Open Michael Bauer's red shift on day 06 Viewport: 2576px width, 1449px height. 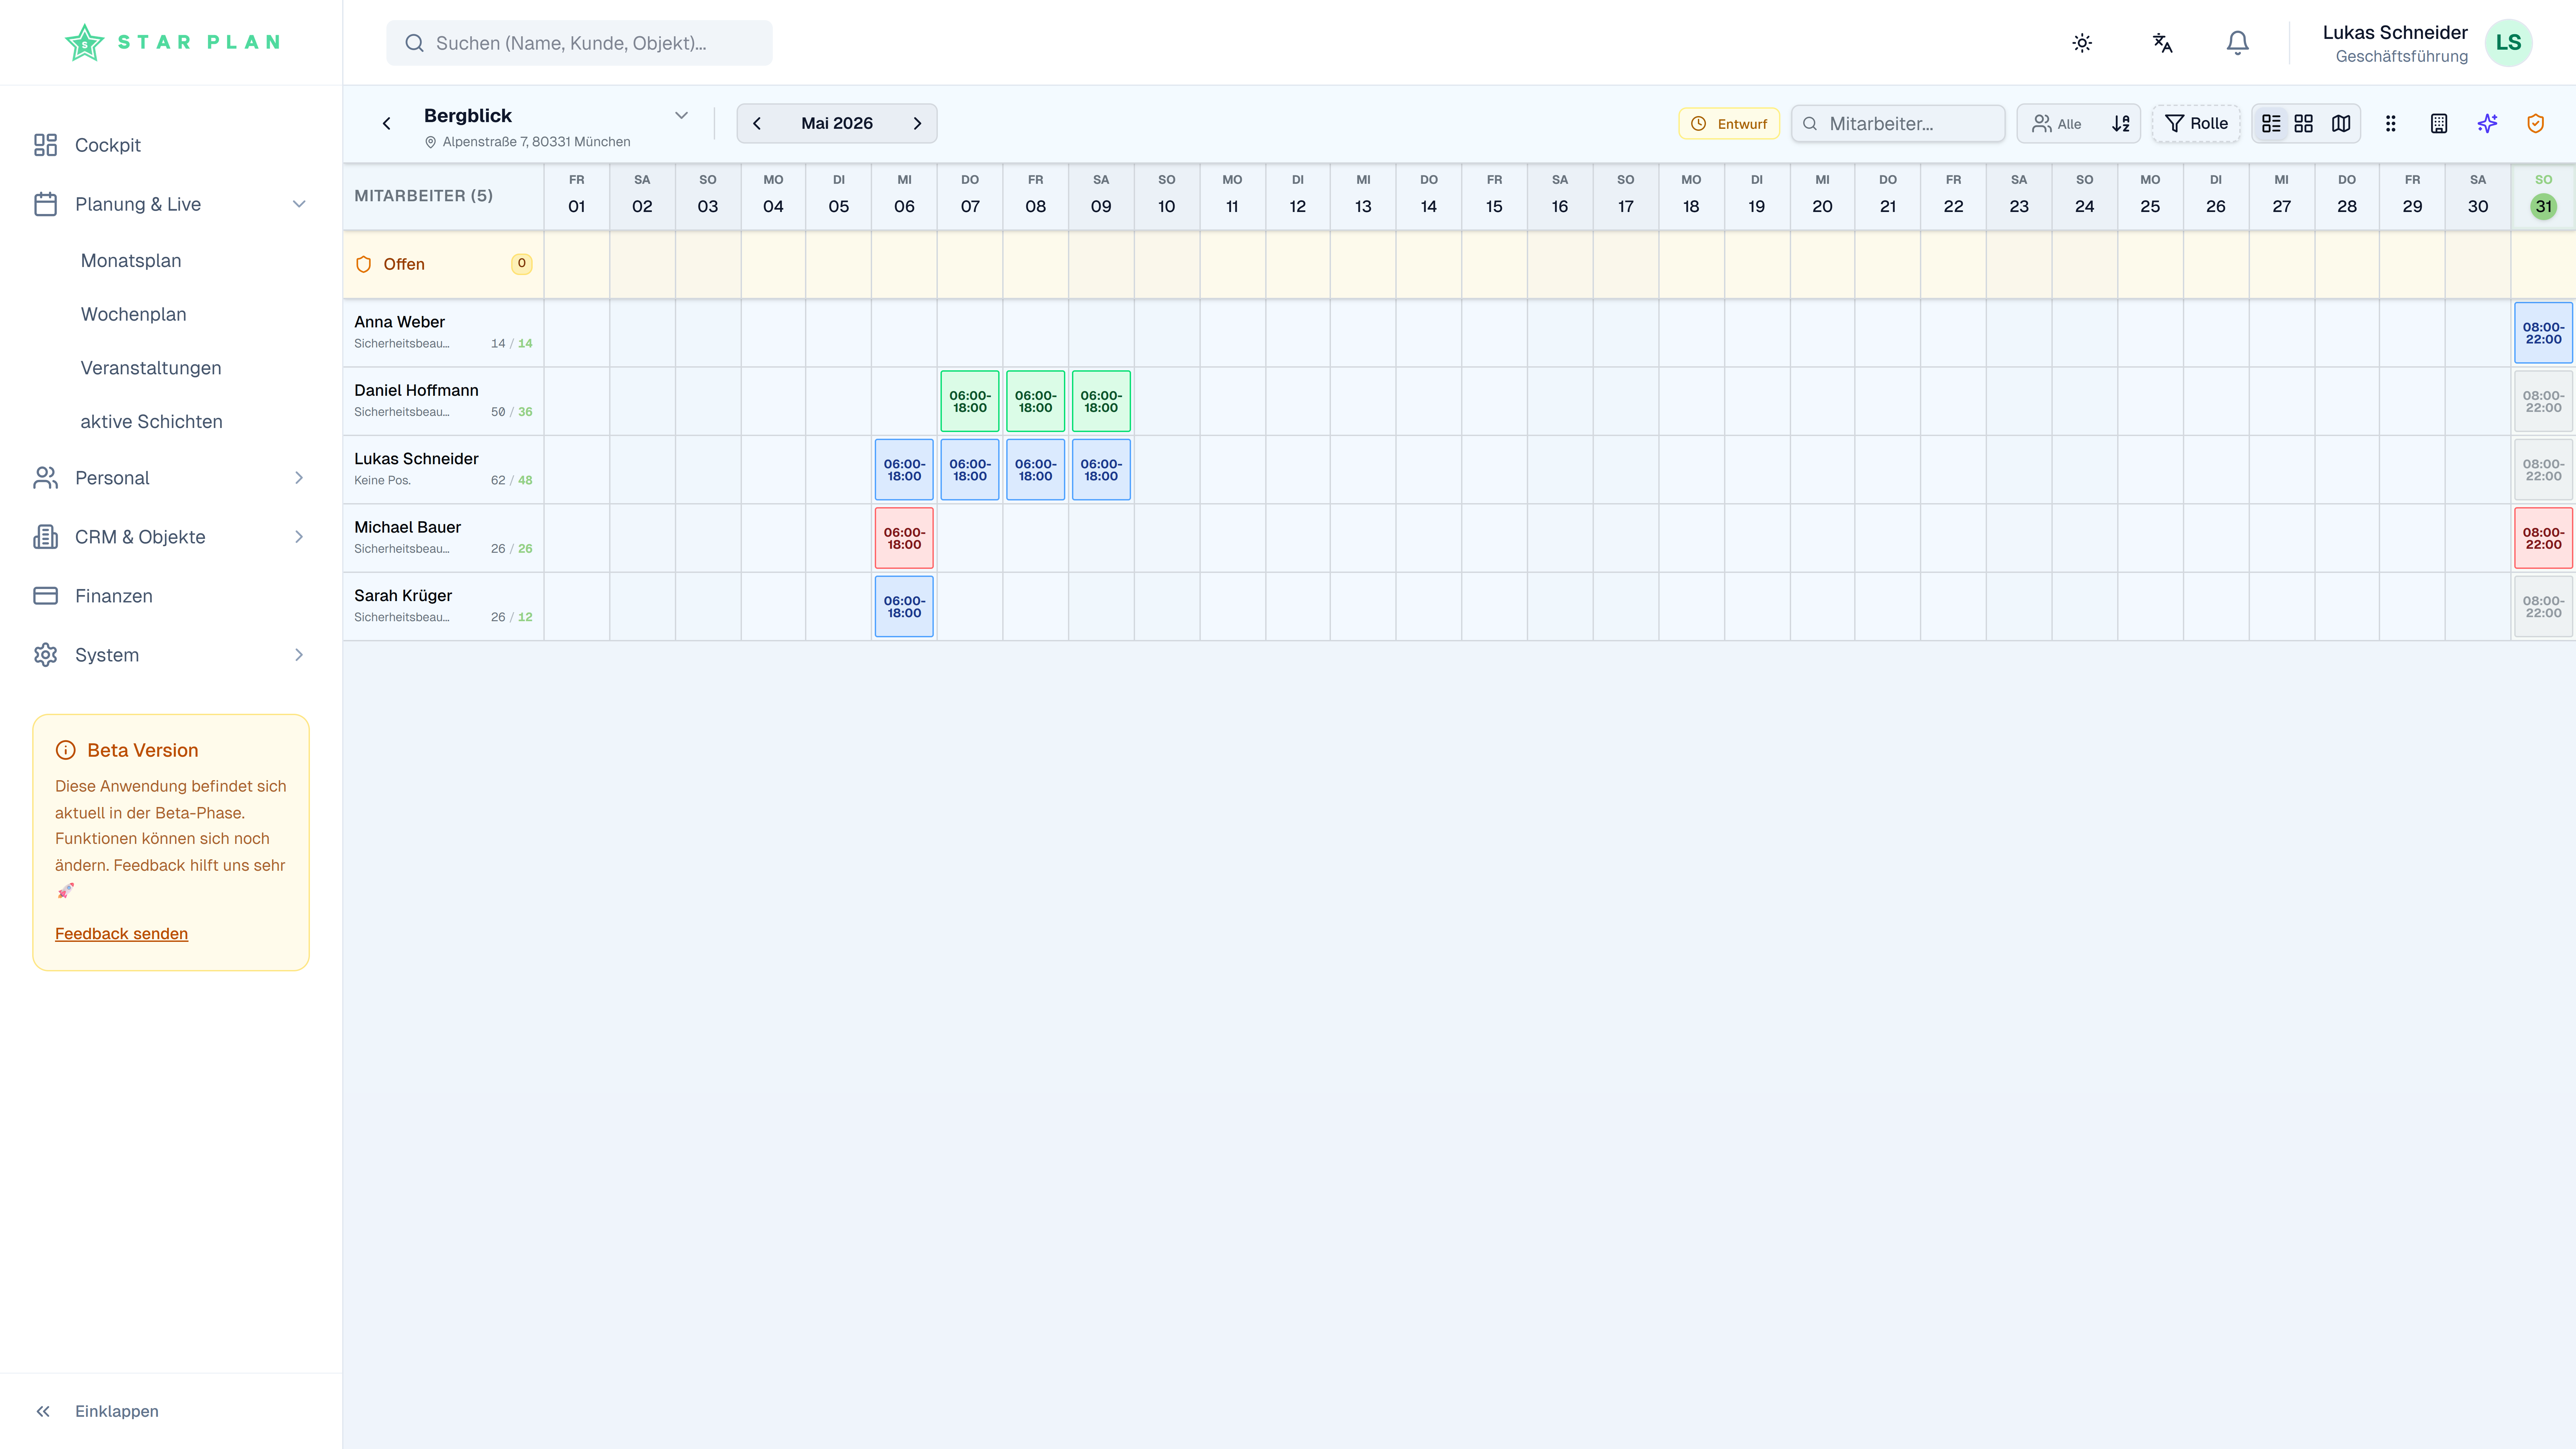(904, 538)
